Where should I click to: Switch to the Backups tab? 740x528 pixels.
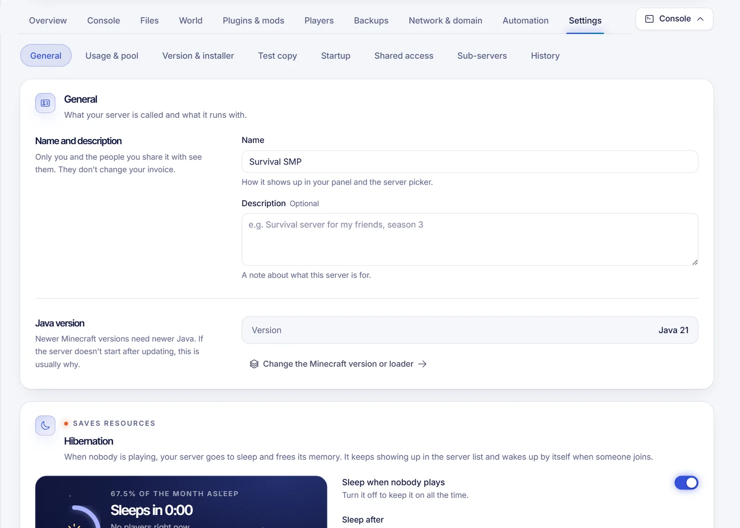pos(371,21)
